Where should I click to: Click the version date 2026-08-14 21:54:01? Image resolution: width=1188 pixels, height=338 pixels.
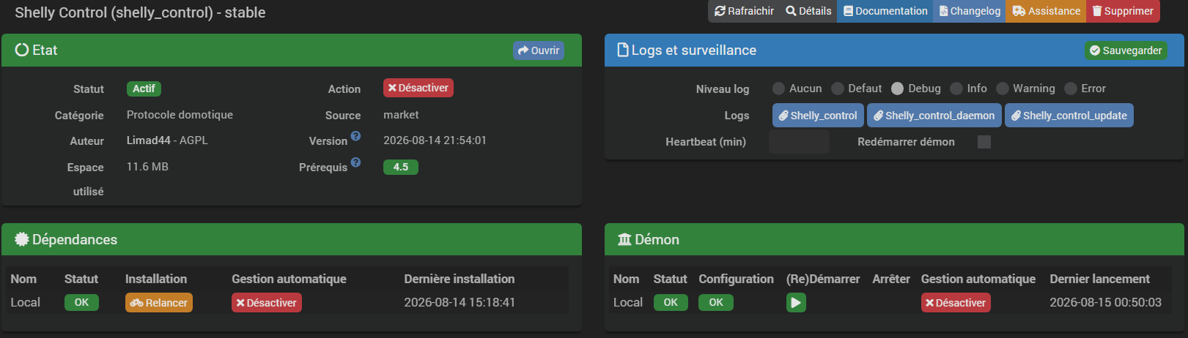(435, 140)
